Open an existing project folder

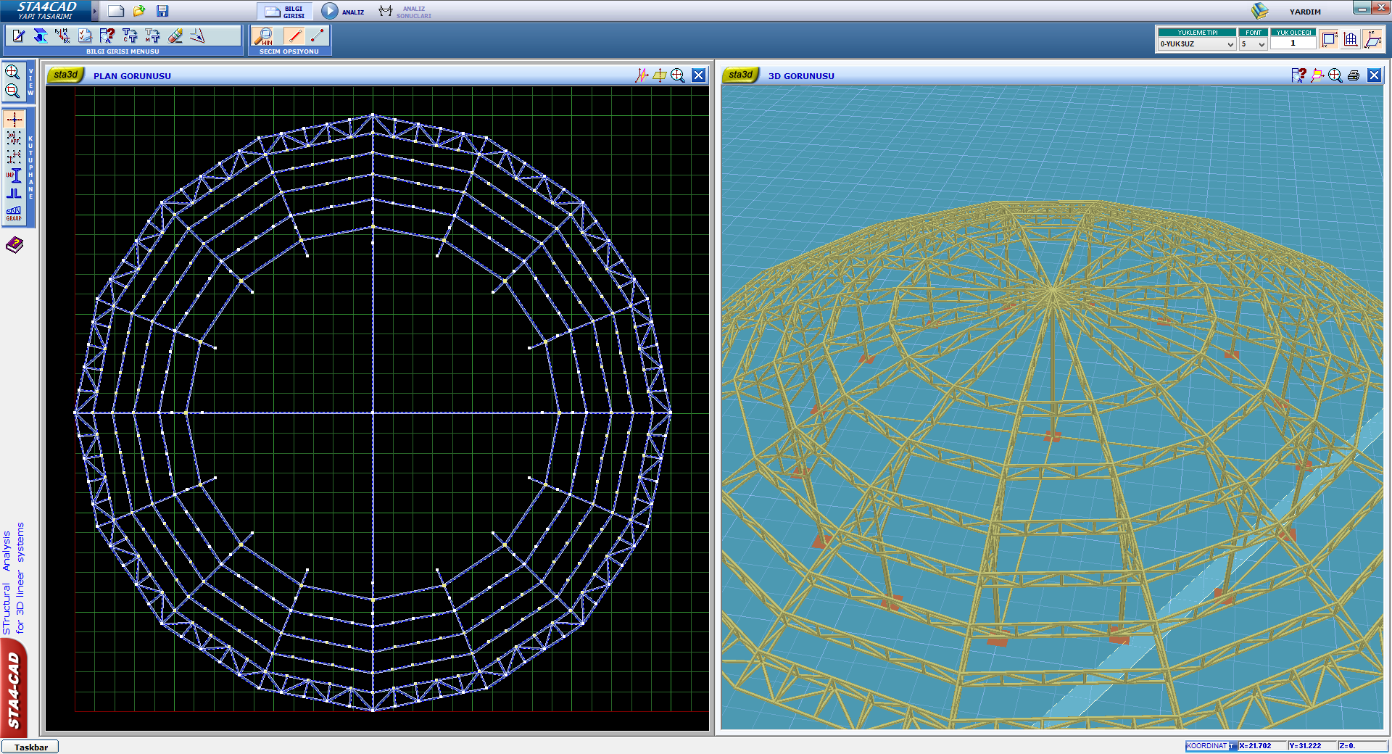tap(139, 11)
